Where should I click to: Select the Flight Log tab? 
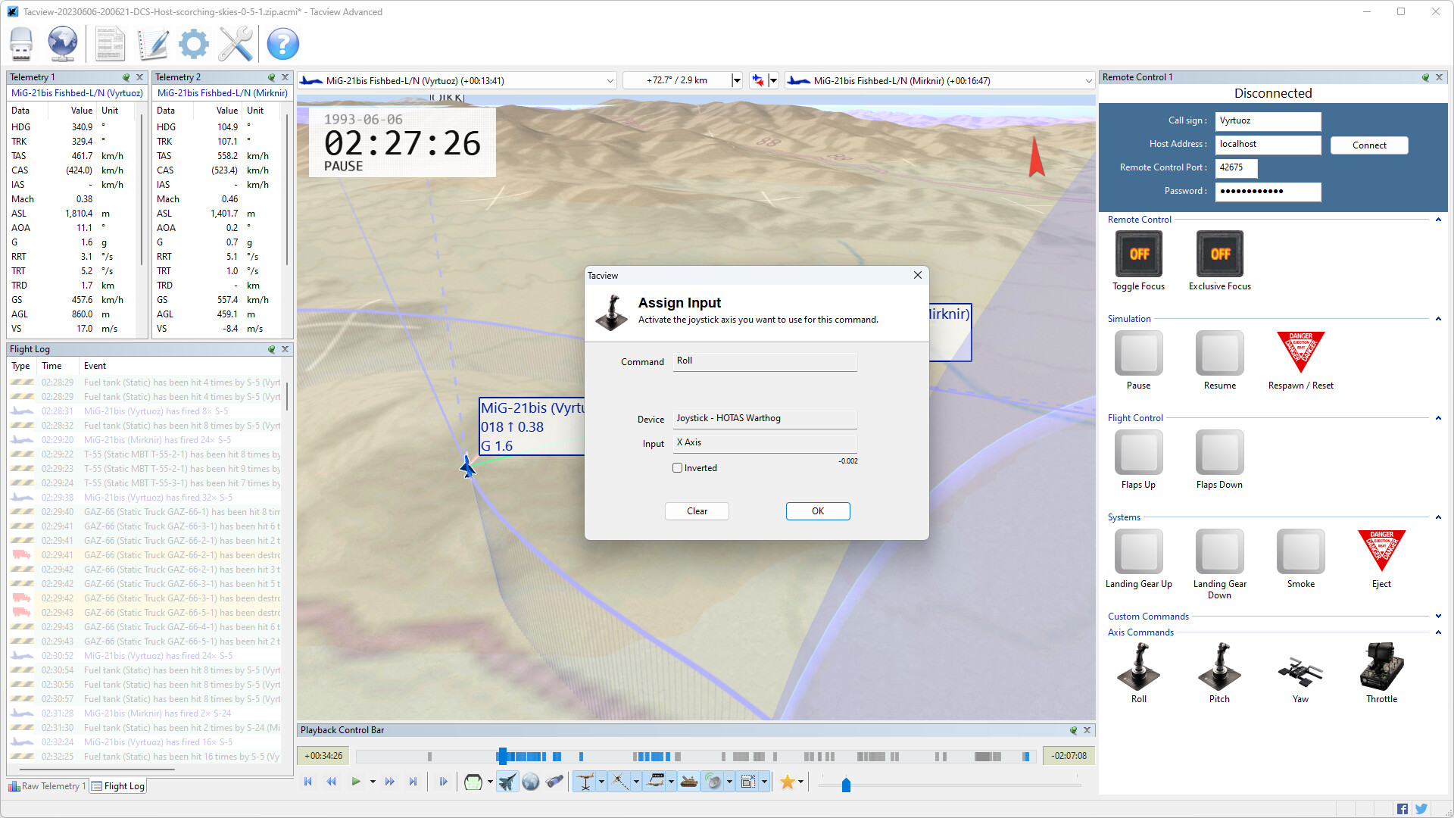click(117, 785)
